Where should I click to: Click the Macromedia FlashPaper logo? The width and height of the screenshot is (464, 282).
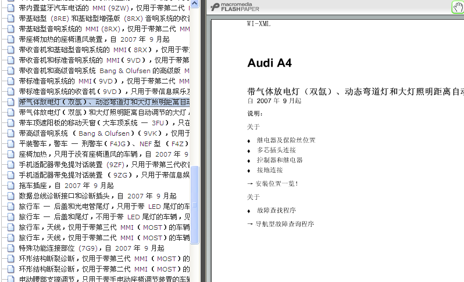(x=235, y=7)
